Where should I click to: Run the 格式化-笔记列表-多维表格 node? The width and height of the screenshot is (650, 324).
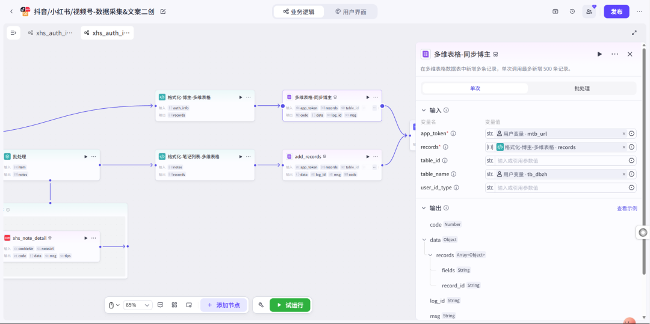coord(240,156)
